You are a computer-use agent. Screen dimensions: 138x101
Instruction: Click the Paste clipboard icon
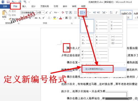pos(4,13)
